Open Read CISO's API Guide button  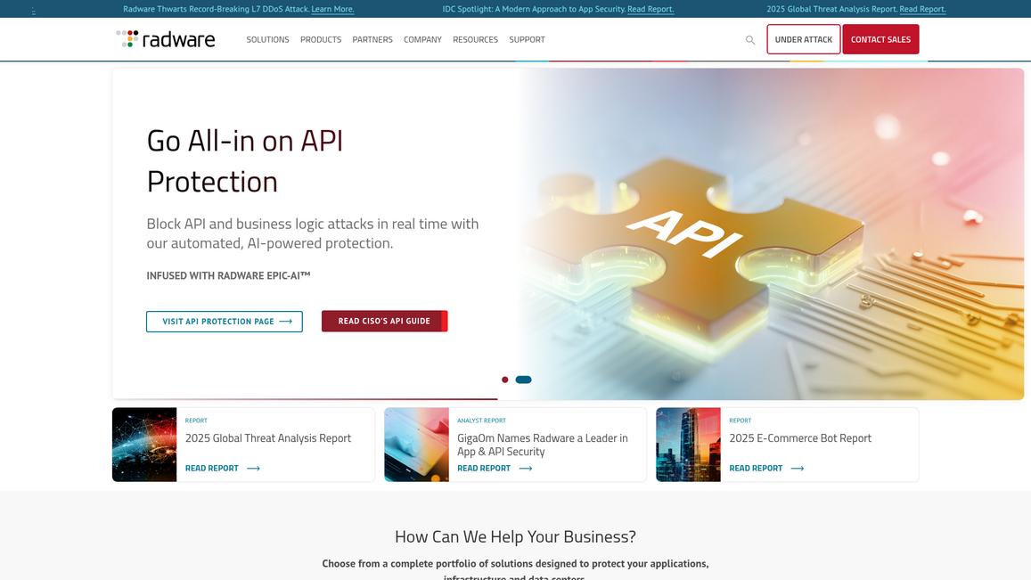point(385,321)
